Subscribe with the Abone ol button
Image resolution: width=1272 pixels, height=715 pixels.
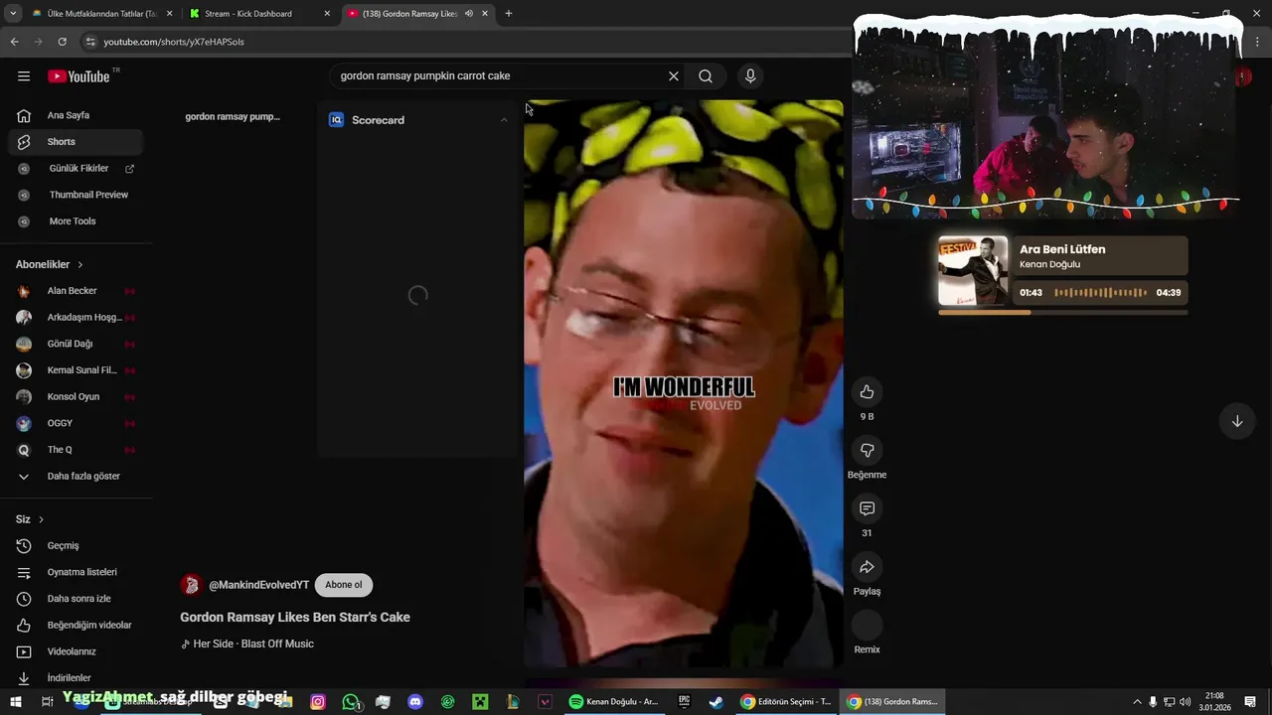pyautogui.click(x=344, y=585)
